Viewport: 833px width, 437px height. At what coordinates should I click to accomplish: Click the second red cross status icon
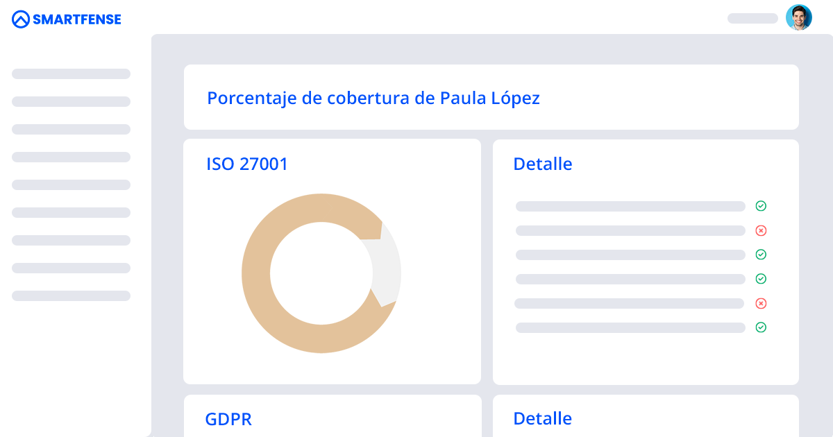[761, 303]
